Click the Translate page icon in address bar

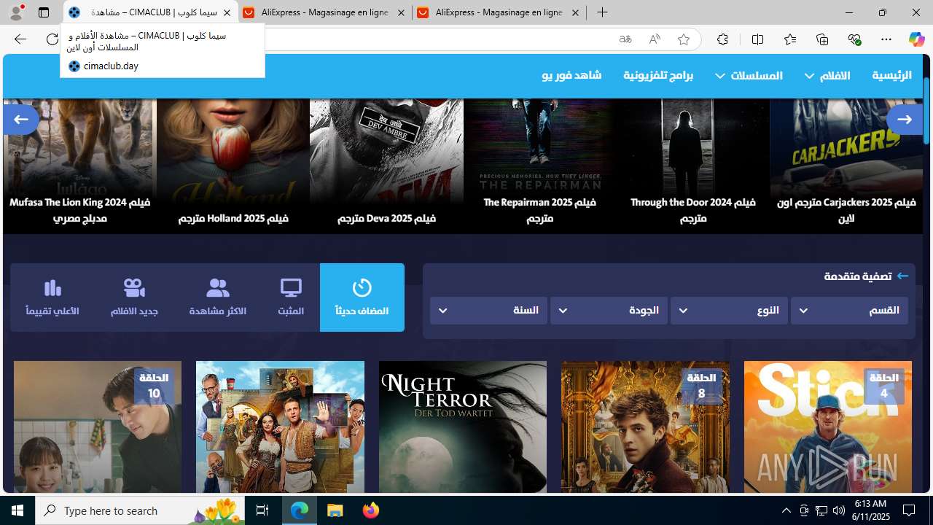pos(625,39)
